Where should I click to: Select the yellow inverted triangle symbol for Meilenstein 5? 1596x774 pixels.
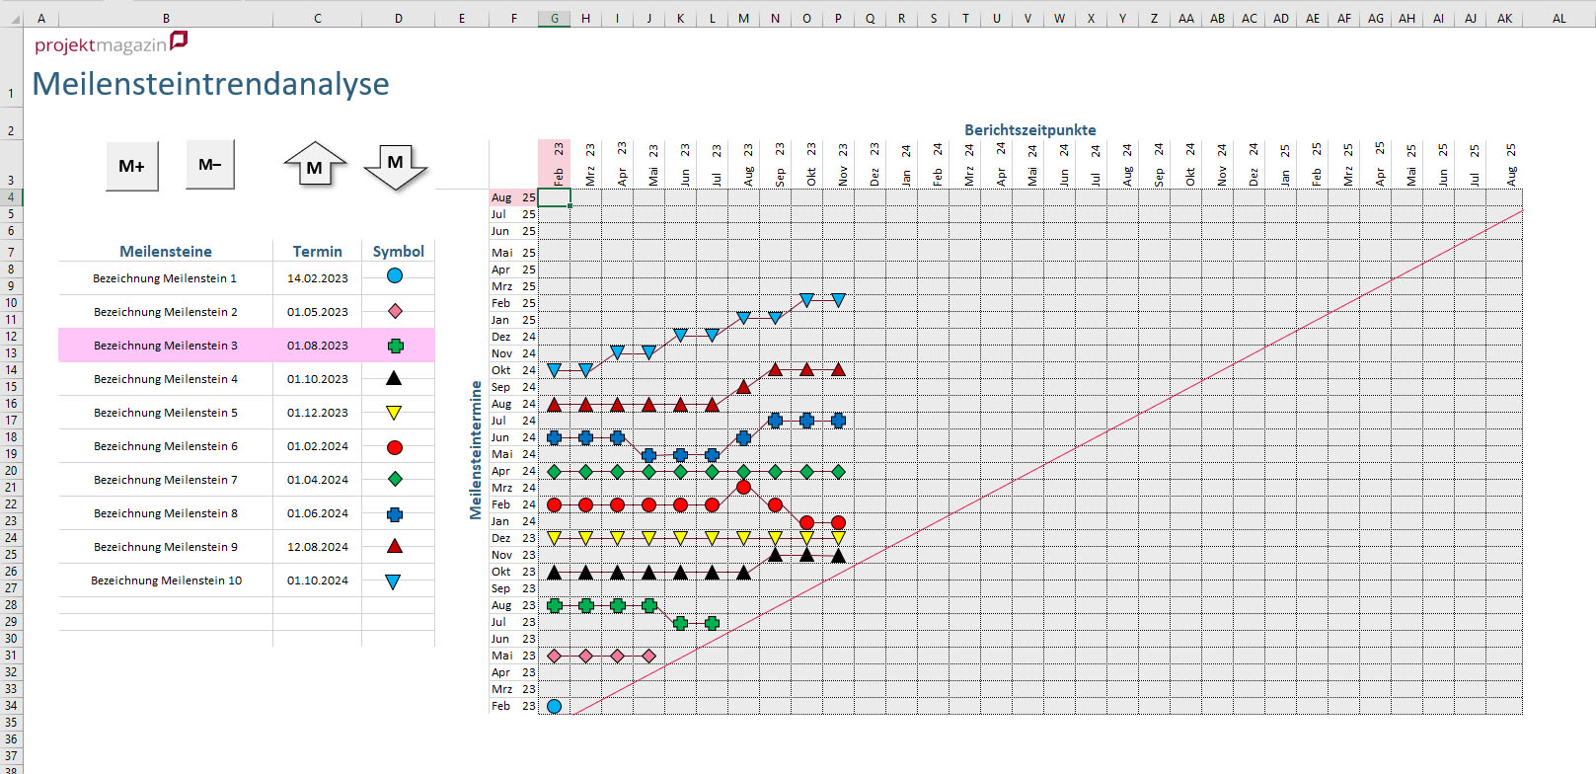[394, 413]
